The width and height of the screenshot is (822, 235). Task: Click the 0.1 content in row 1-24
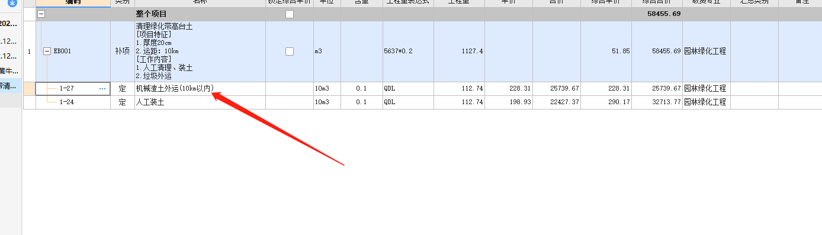click(361, 102)
